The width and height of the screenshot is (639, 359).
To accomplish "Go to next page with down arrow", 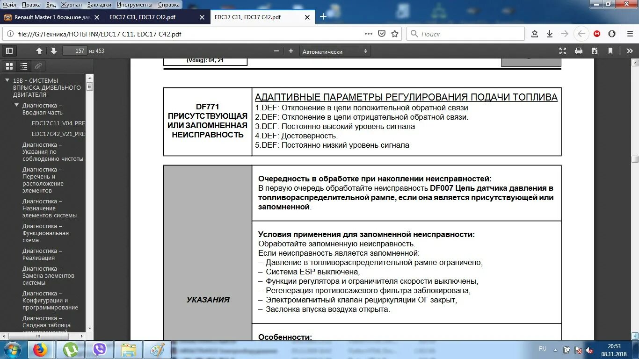I will (x=53, y=51).
